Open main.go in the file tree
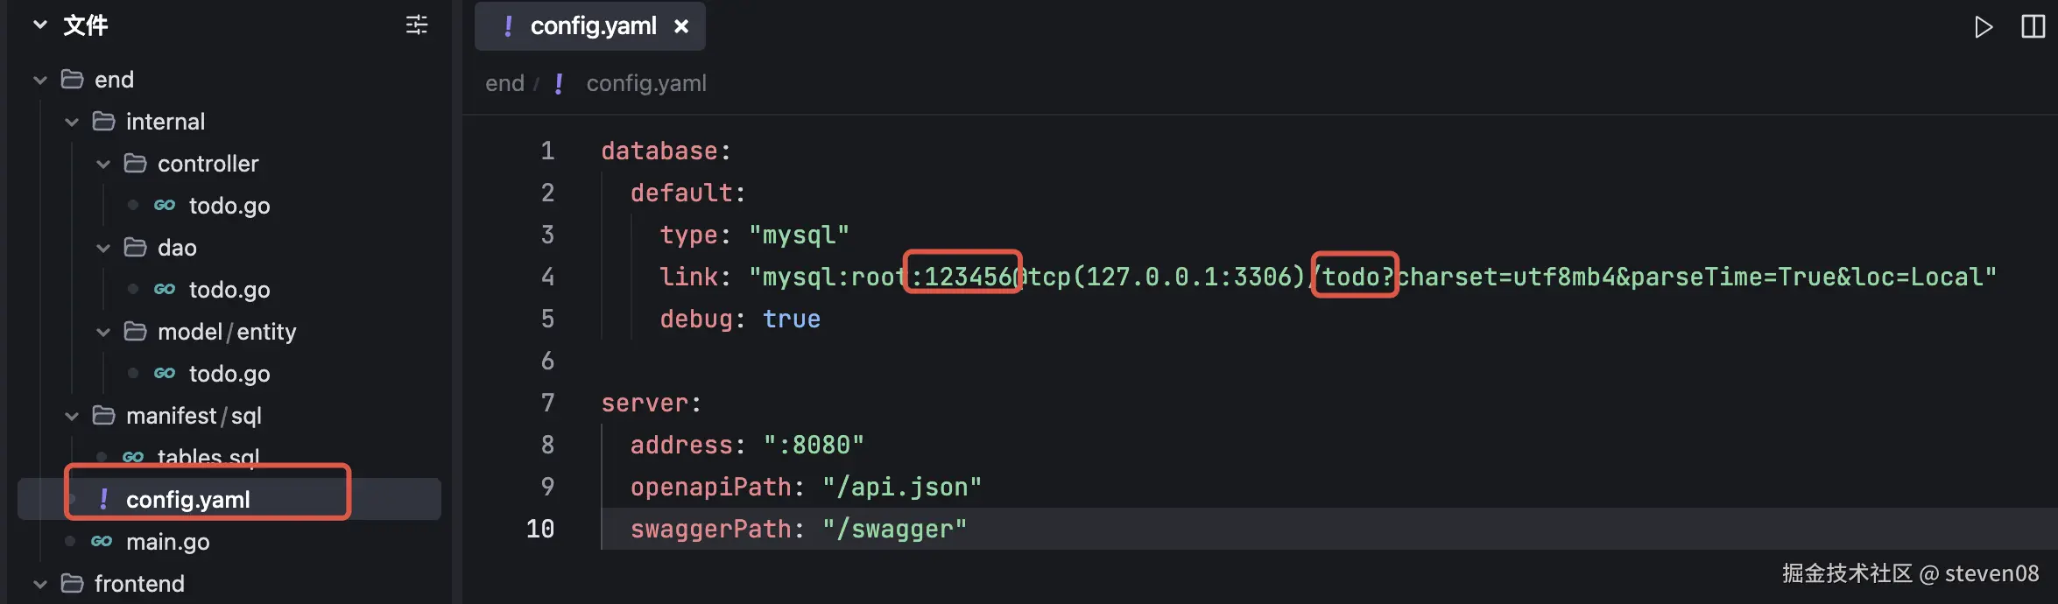The image size is (2058, 604). (167, 542)
